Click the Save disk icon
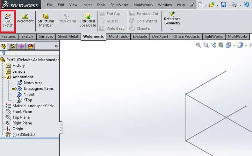Image resolution: width=252 pixels, height=156 pixels. pyautogui.click(x=223, y=5)
